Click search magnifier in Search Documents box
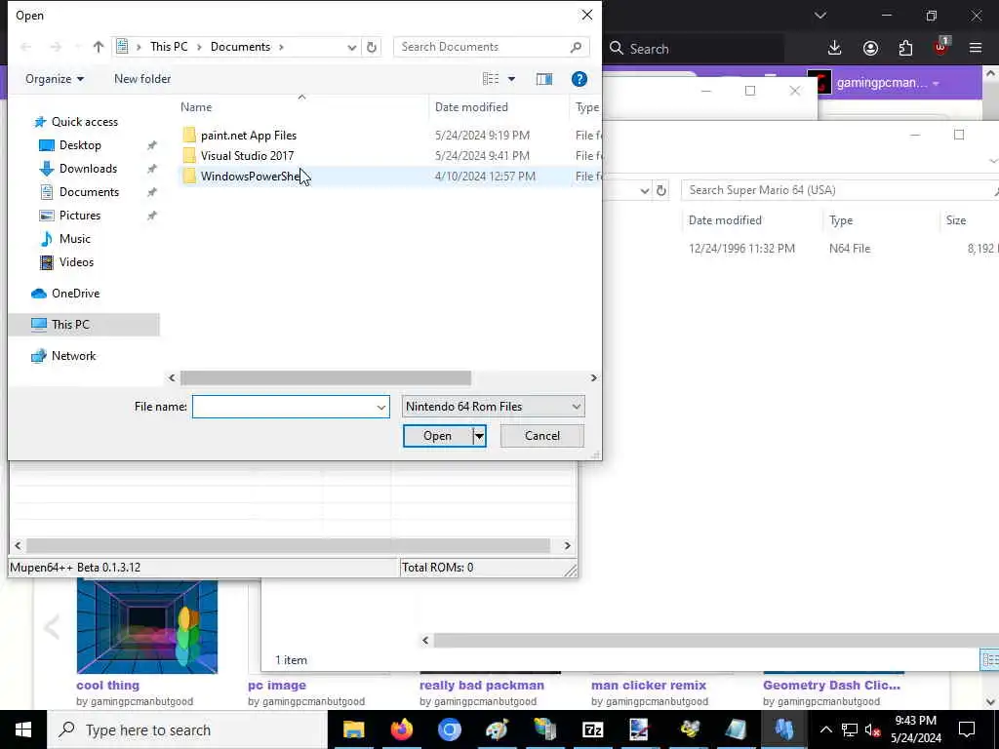999x749 pixels. [576, 47]
